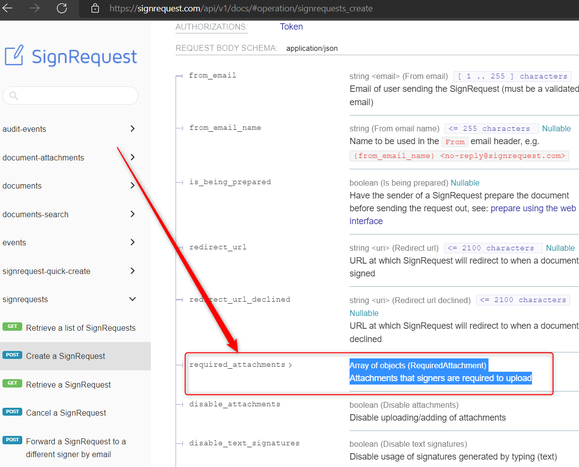579x467 pixels.
Task: Collapse the signrequests section
Action: (x=69, y=299)
